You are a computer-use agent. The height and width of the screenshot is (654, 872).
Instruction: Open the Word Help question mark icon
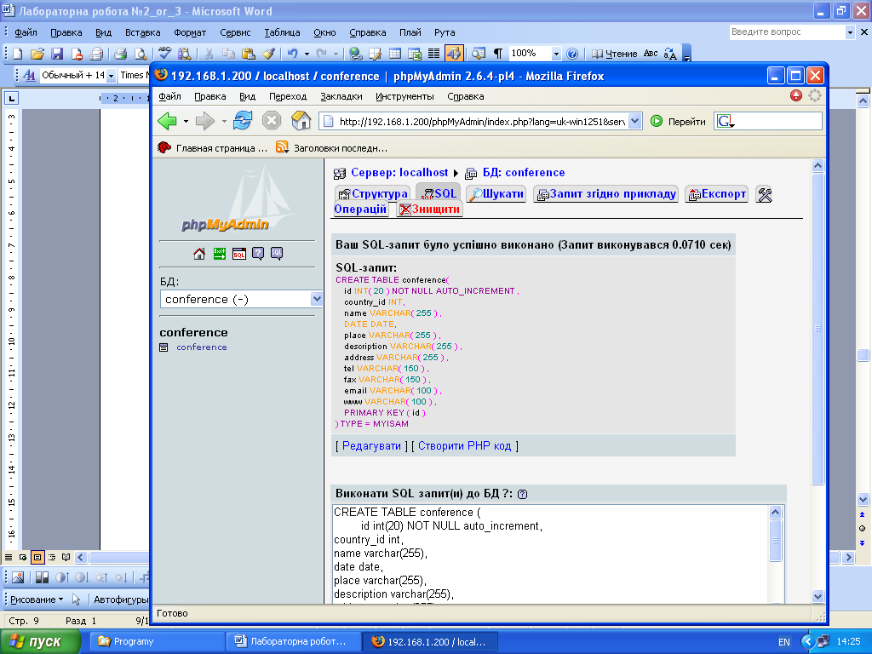[572, 54]
